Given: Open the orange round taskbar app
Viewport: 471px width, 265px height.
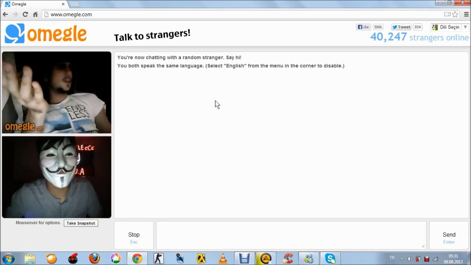Looking at the screenshot, I should tap(52, 258).
